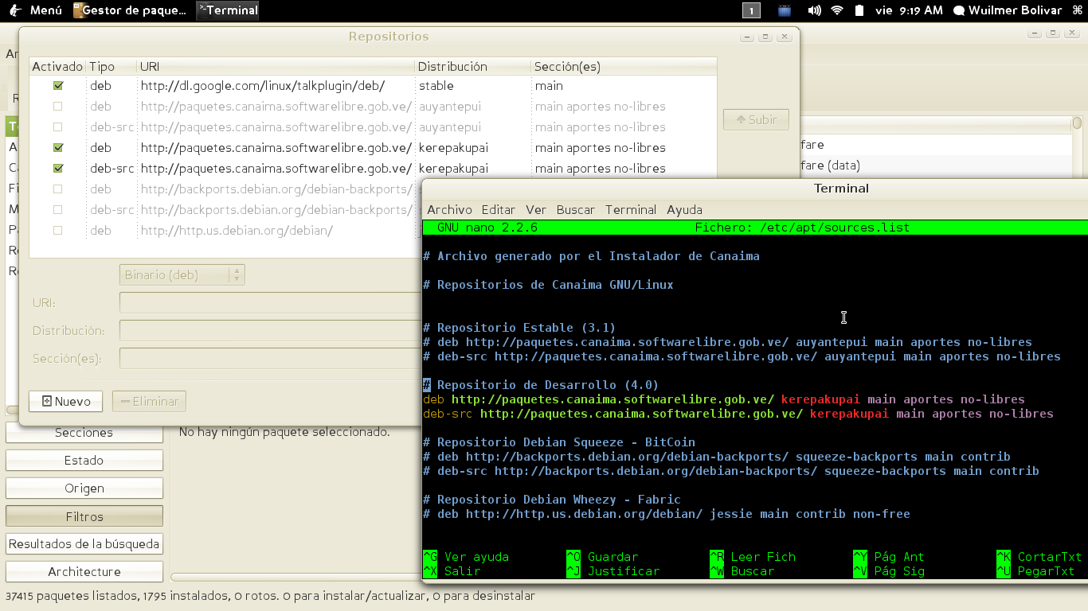Click the volume speaker icon in top panel
Screen dimensions: 1088x611
click(x=814, y=10)
